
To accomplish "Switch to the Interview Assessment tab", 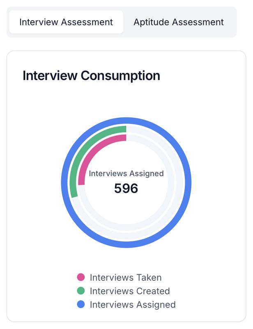I will pyautogui.click(x=66, y=22).
